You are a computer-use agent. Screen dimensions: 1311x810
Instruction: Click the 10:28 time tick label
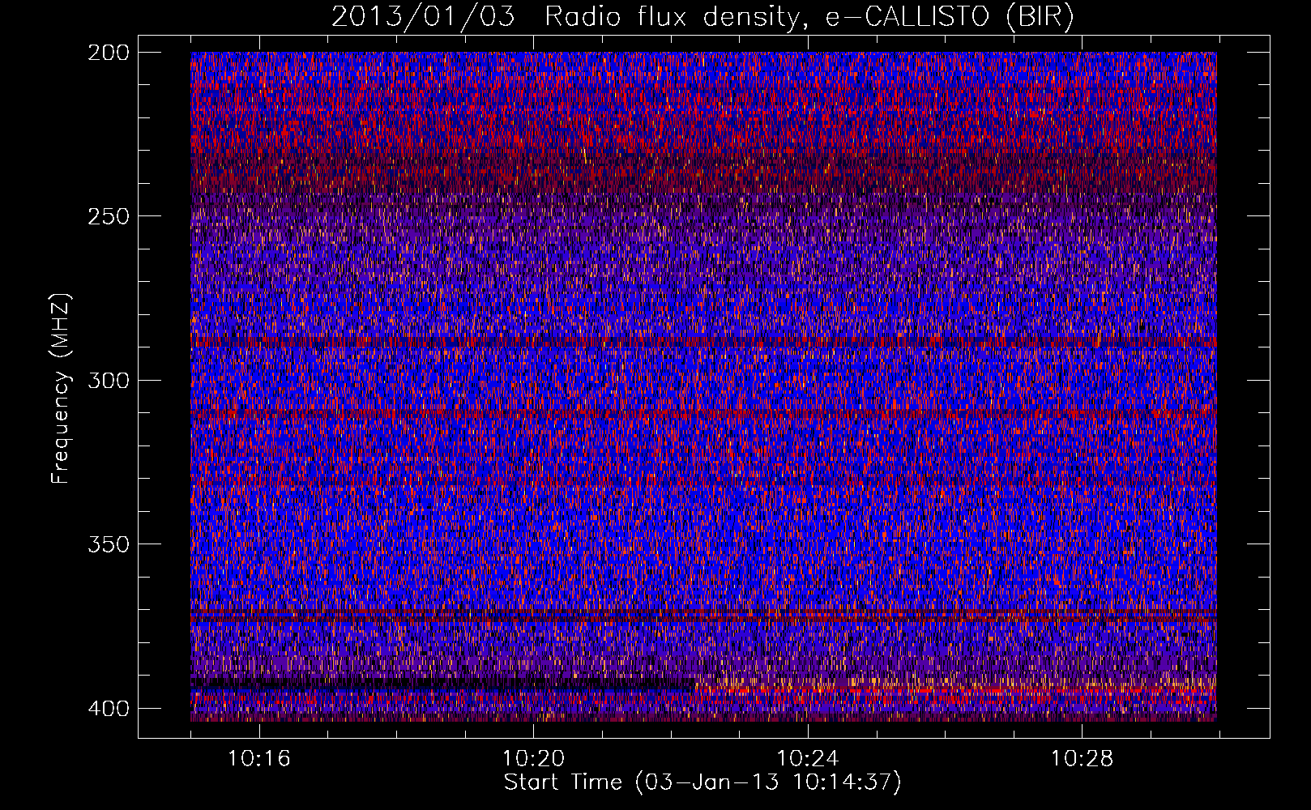click(1083, 759)
